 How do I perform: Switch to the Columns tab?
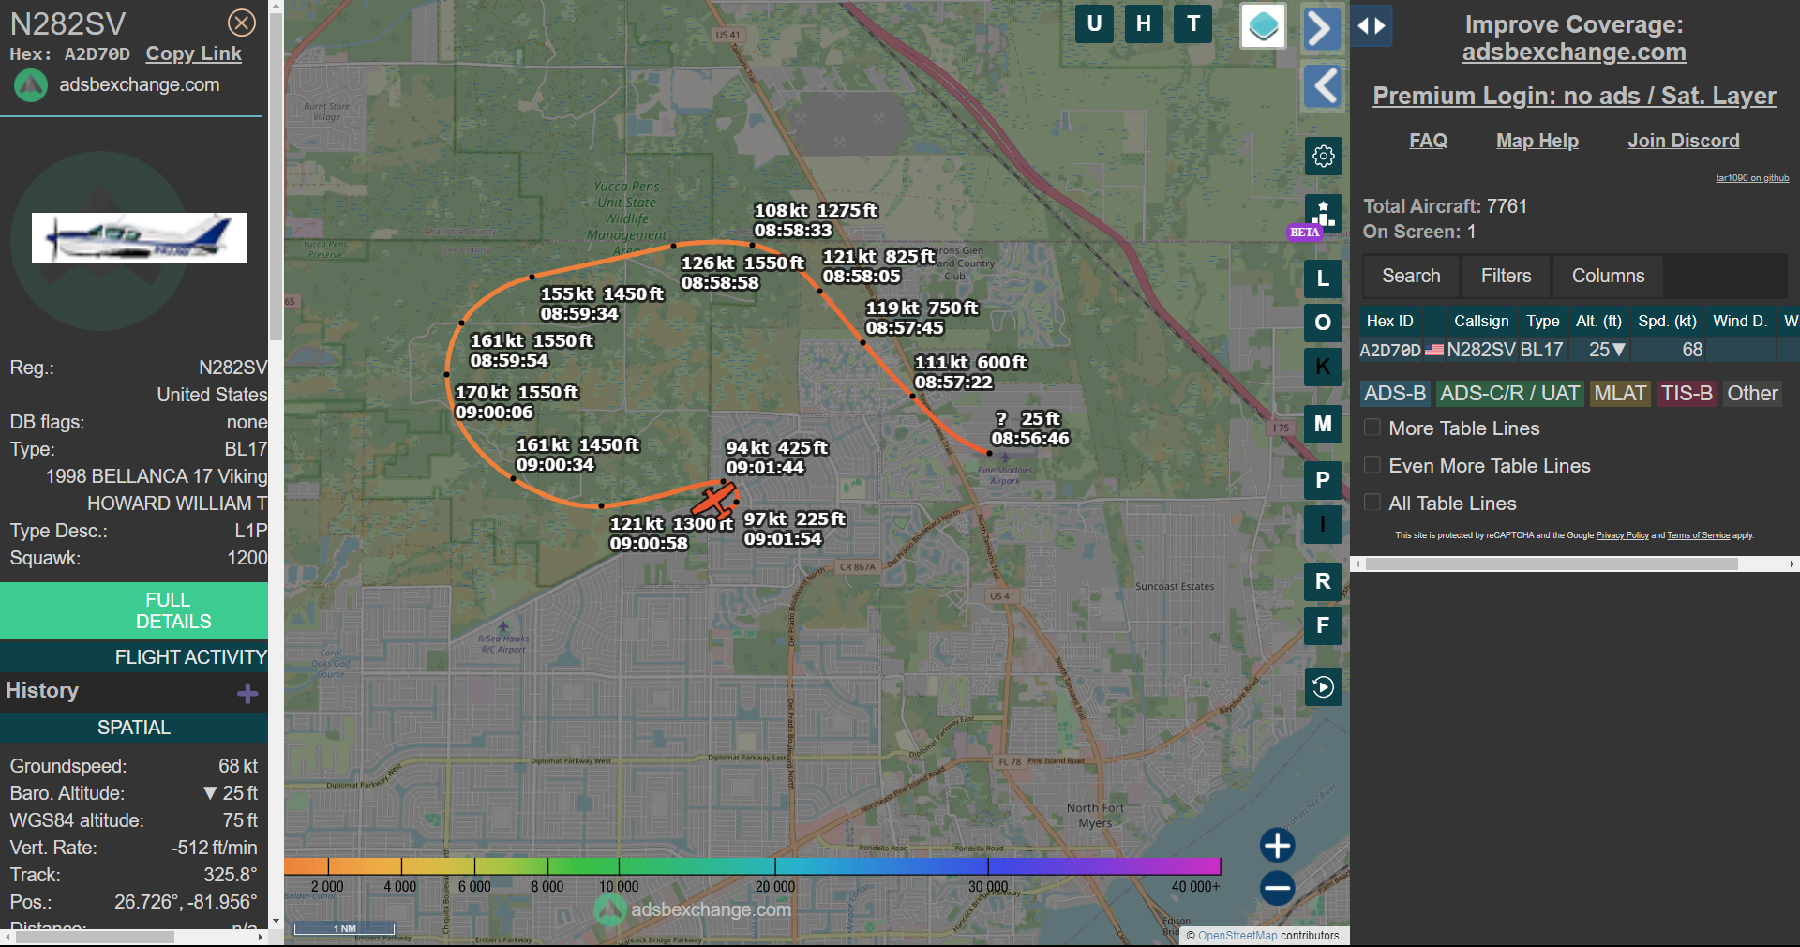[1608, 276]
